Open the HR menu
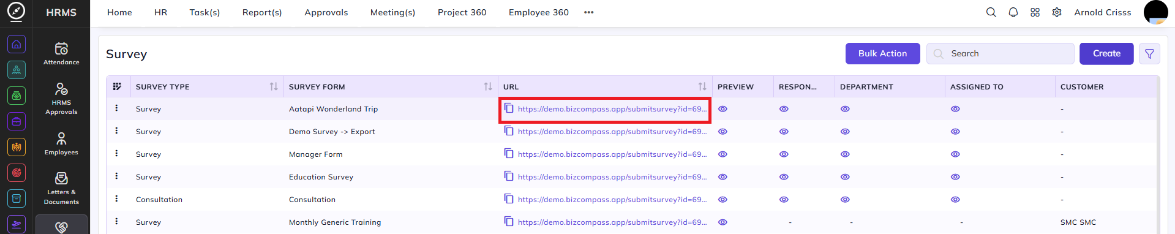1175x234 pixels. [160, 12]
